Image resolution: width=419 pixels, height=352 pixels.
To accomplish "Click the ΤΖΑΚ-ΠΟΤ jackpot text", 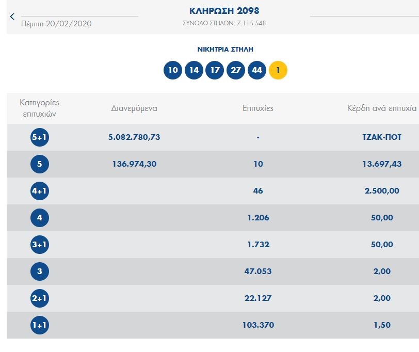I will coord(382,137).
